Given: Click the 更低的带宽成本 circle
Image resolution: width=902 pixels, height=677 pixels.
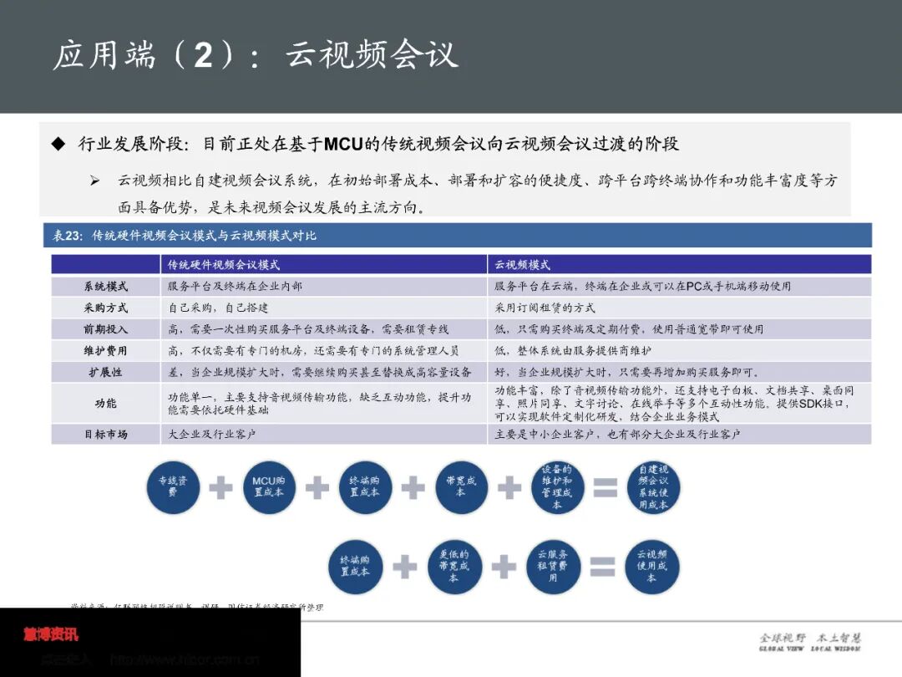Looking at the screenshot, I should point(454,567).
